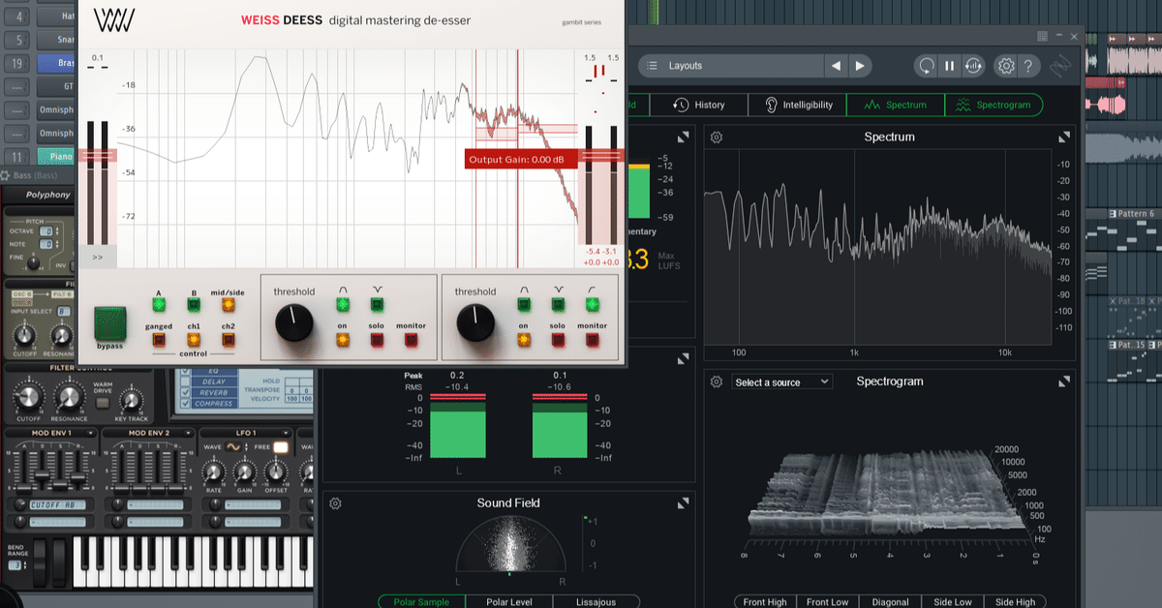The width and height of the screenshot is (1162, 608).
Task: Toggle the DELAY effect checkbox
Action: point(186,381)
